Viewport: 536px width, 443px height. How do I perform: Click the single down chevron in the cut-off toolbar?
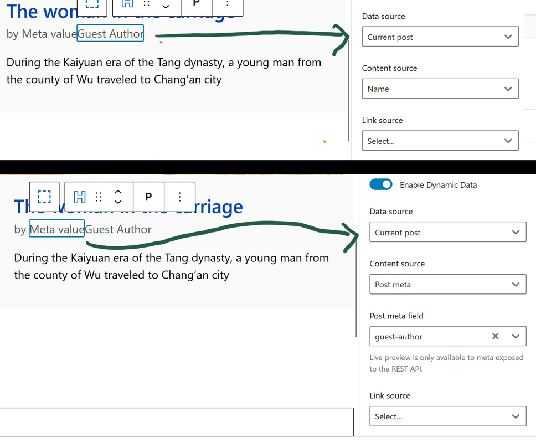[x=166, y=6]
